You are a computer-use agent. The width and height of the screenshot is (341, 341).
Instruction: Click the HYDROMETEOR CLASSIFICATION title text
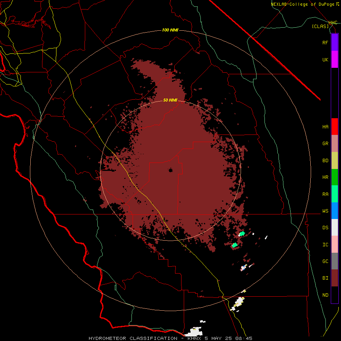click(133, 338)
